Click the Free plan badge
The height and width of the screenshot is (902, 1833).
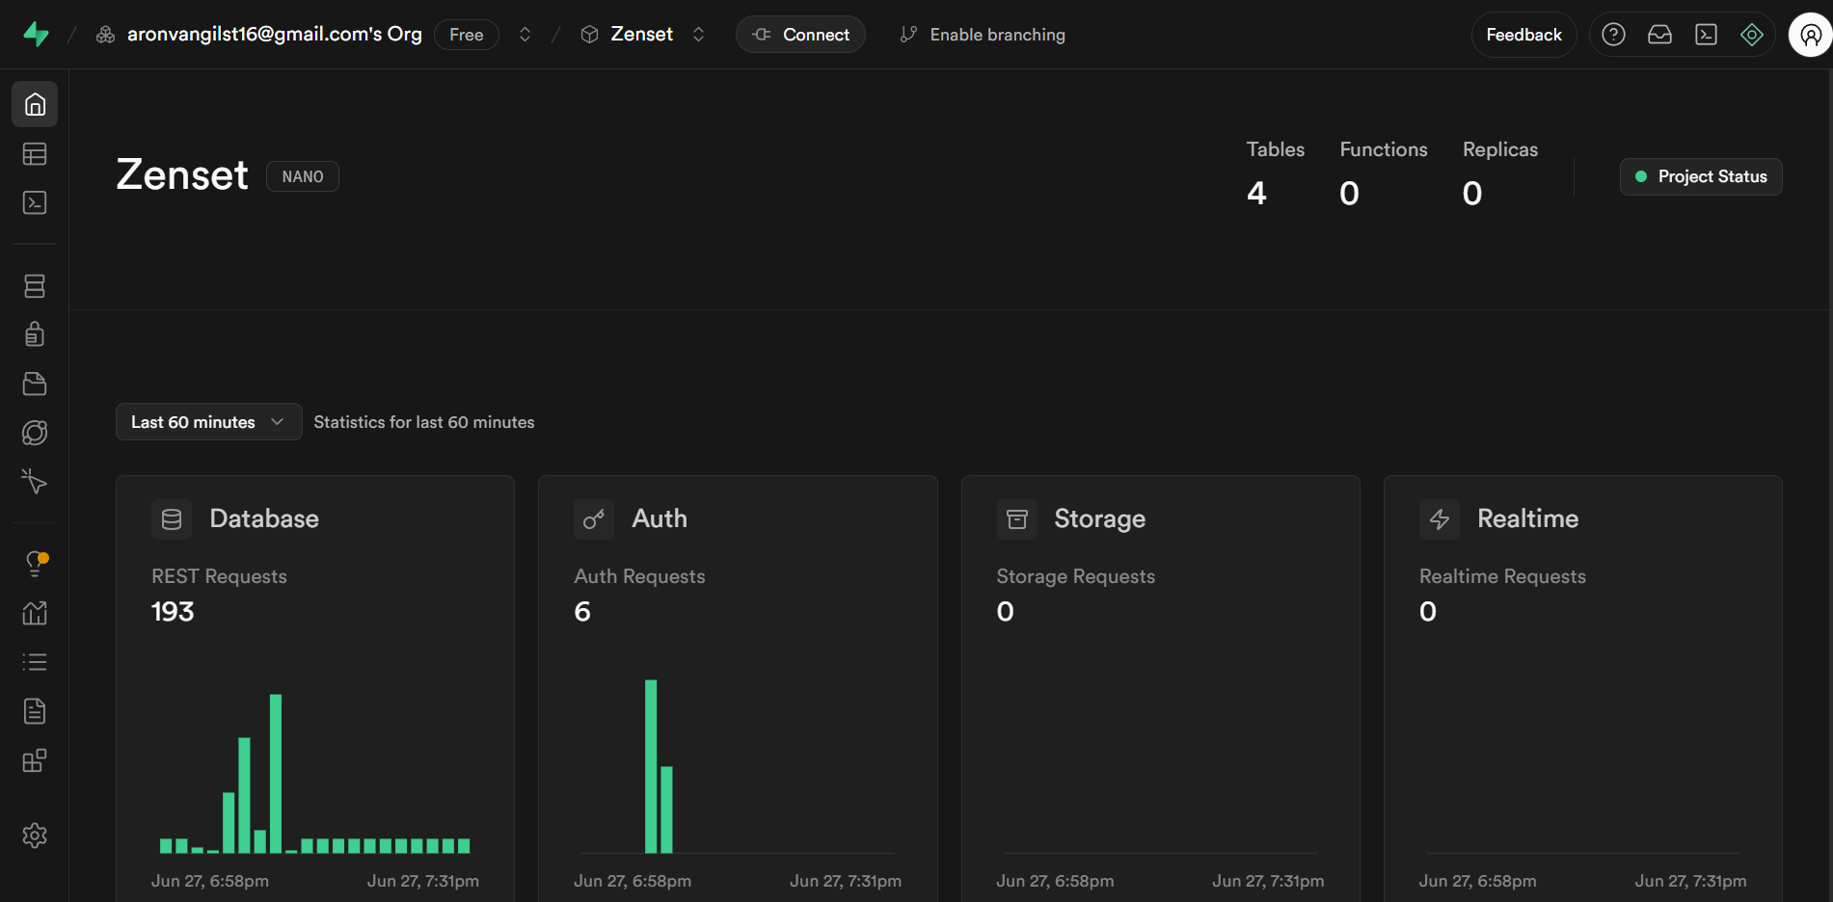467,35
